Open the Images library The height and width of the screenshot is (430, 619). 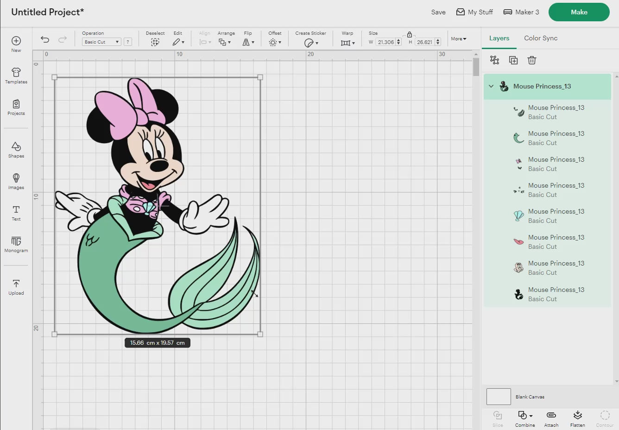16,181
